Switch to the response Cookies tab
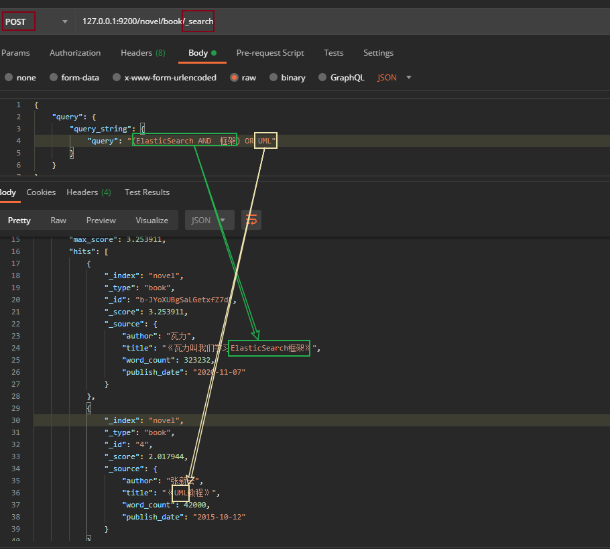Screen dimensions: 610x549 click(41, 192)
